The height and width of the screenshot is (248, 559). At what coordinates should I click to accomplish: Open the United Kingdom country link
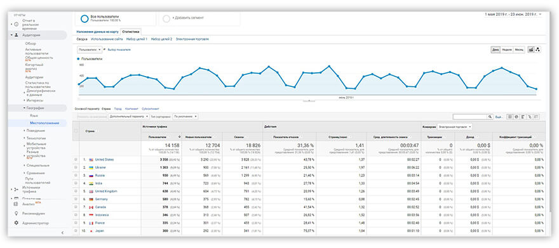pos(106,192)
